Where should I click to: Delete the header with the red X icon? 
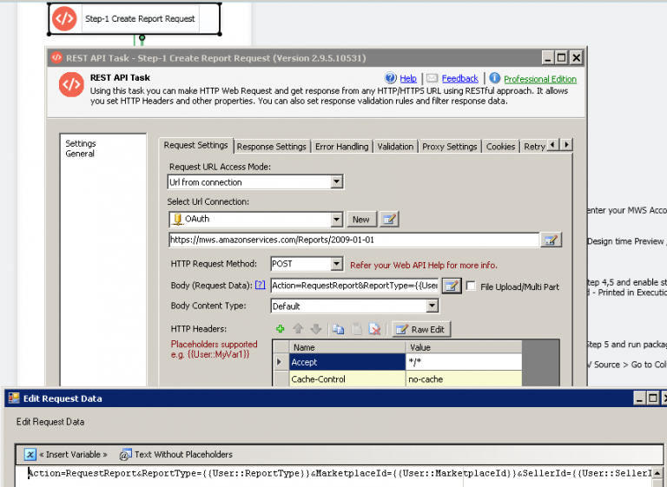pos(374,329)
